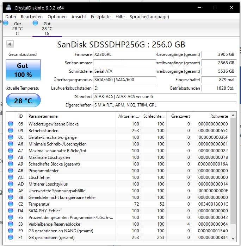Click status orb of GB geschrieben an NAND row

pos(11,231)
